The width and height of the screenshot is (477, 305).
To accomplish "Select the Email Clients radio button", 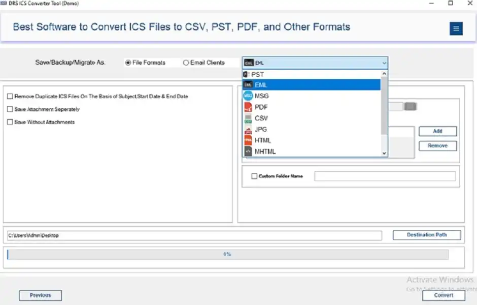I will pyautogui.click(x=186, y=63).
